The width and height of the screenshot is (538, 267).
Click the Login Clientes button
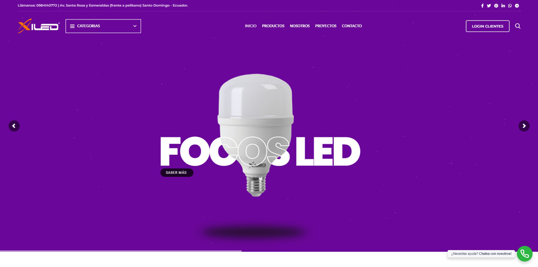point(488,26)
